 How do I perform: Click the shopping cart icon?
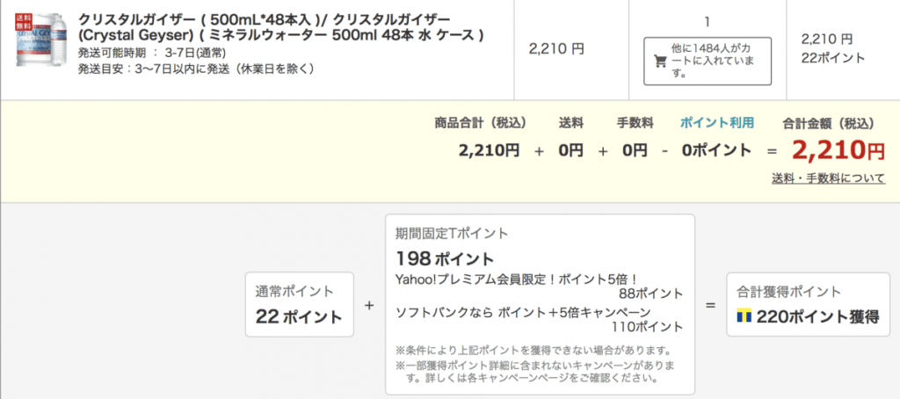click(x=661, y=62)
